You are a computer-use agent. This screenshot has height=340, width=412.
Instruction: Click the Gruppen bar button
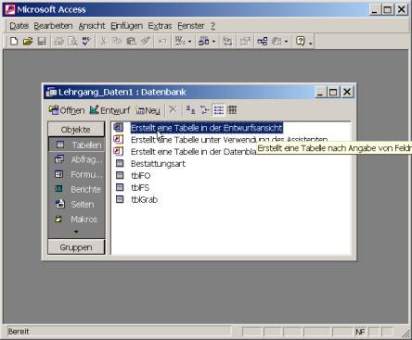(76, 247)
